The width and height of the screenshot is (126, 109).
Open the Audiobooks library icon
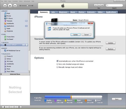tap(5, 23)
